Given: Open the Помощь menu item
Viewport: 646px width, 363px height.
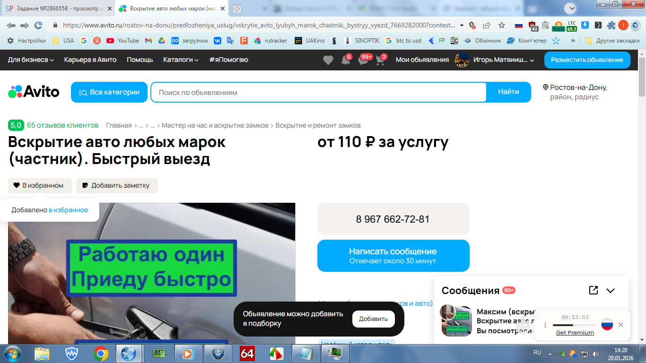Looking at the screenshot, I should 140,60.
